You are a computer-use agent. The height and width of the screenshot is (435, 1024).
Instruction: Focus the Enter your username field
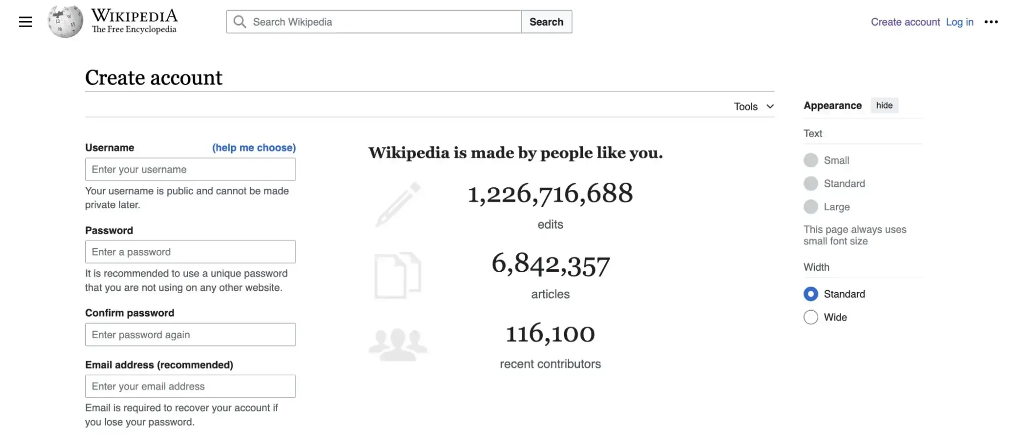coord(190,169)
